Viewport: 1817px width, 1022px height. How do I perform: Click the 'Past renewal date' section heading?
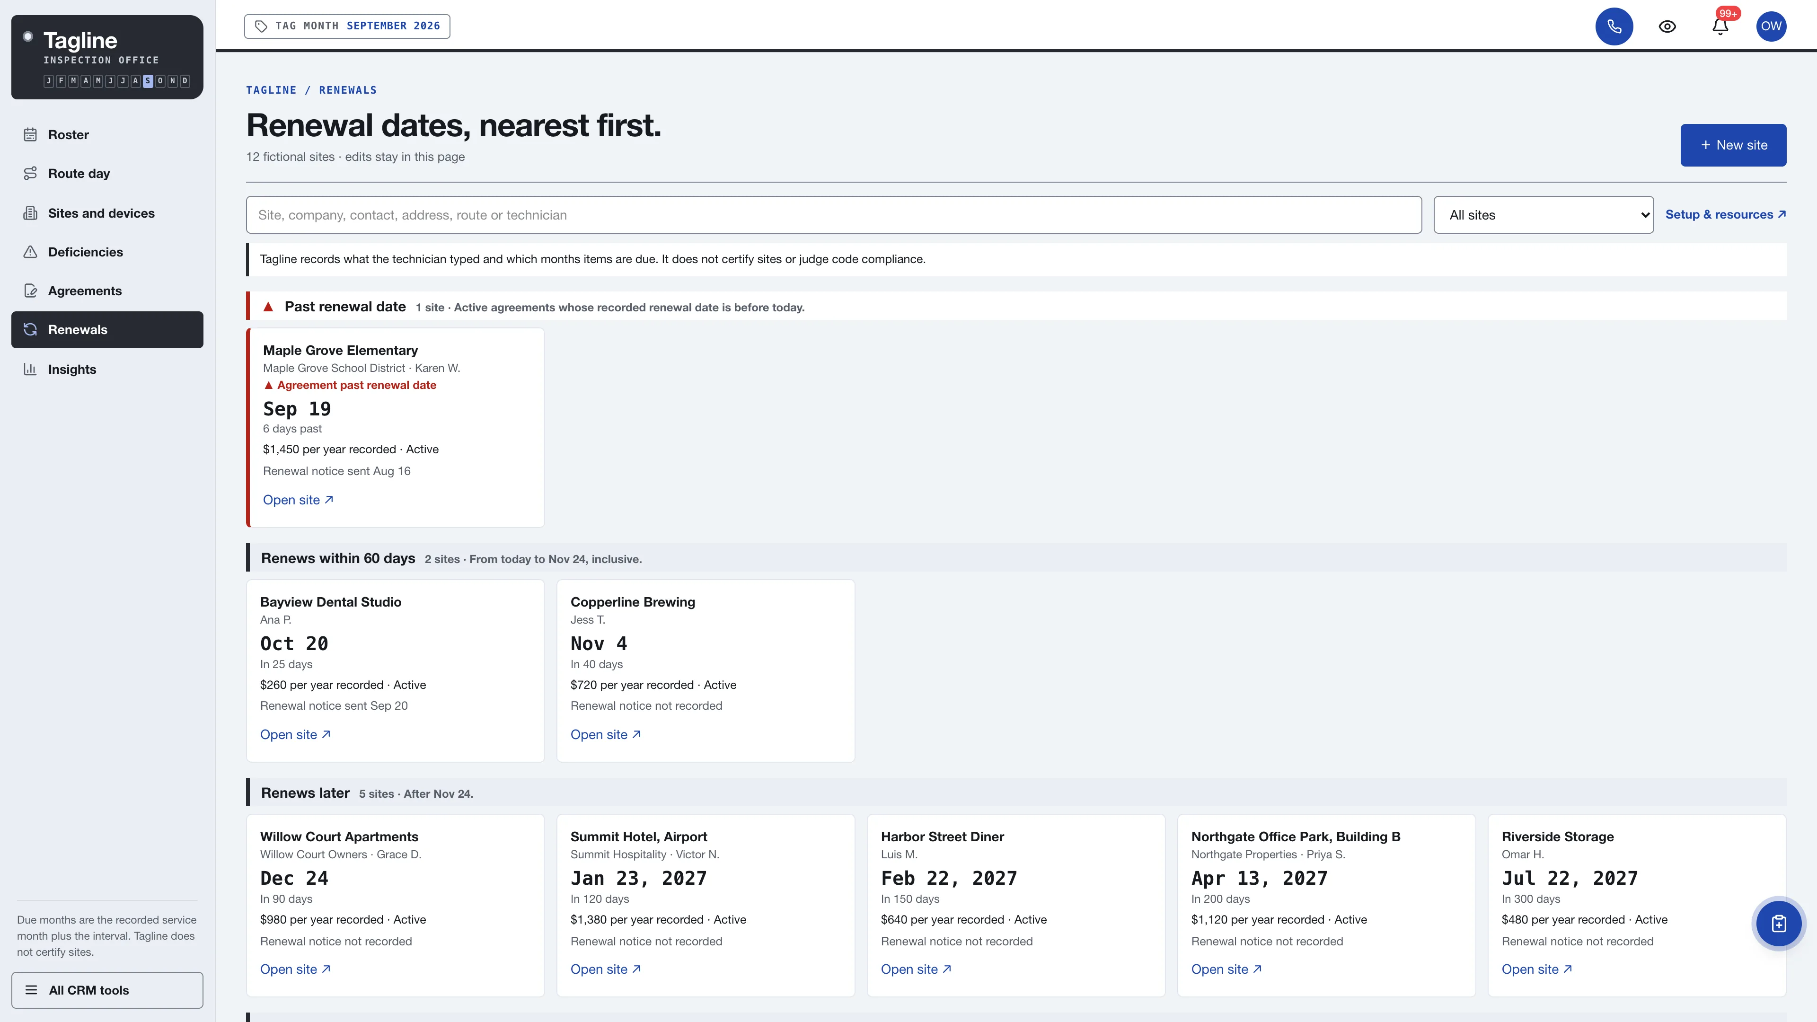(x=345, y=306)
